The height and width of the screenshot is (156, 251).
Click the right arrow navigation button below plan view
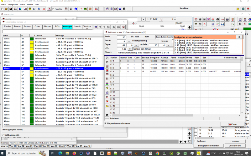tap(185, 142)
